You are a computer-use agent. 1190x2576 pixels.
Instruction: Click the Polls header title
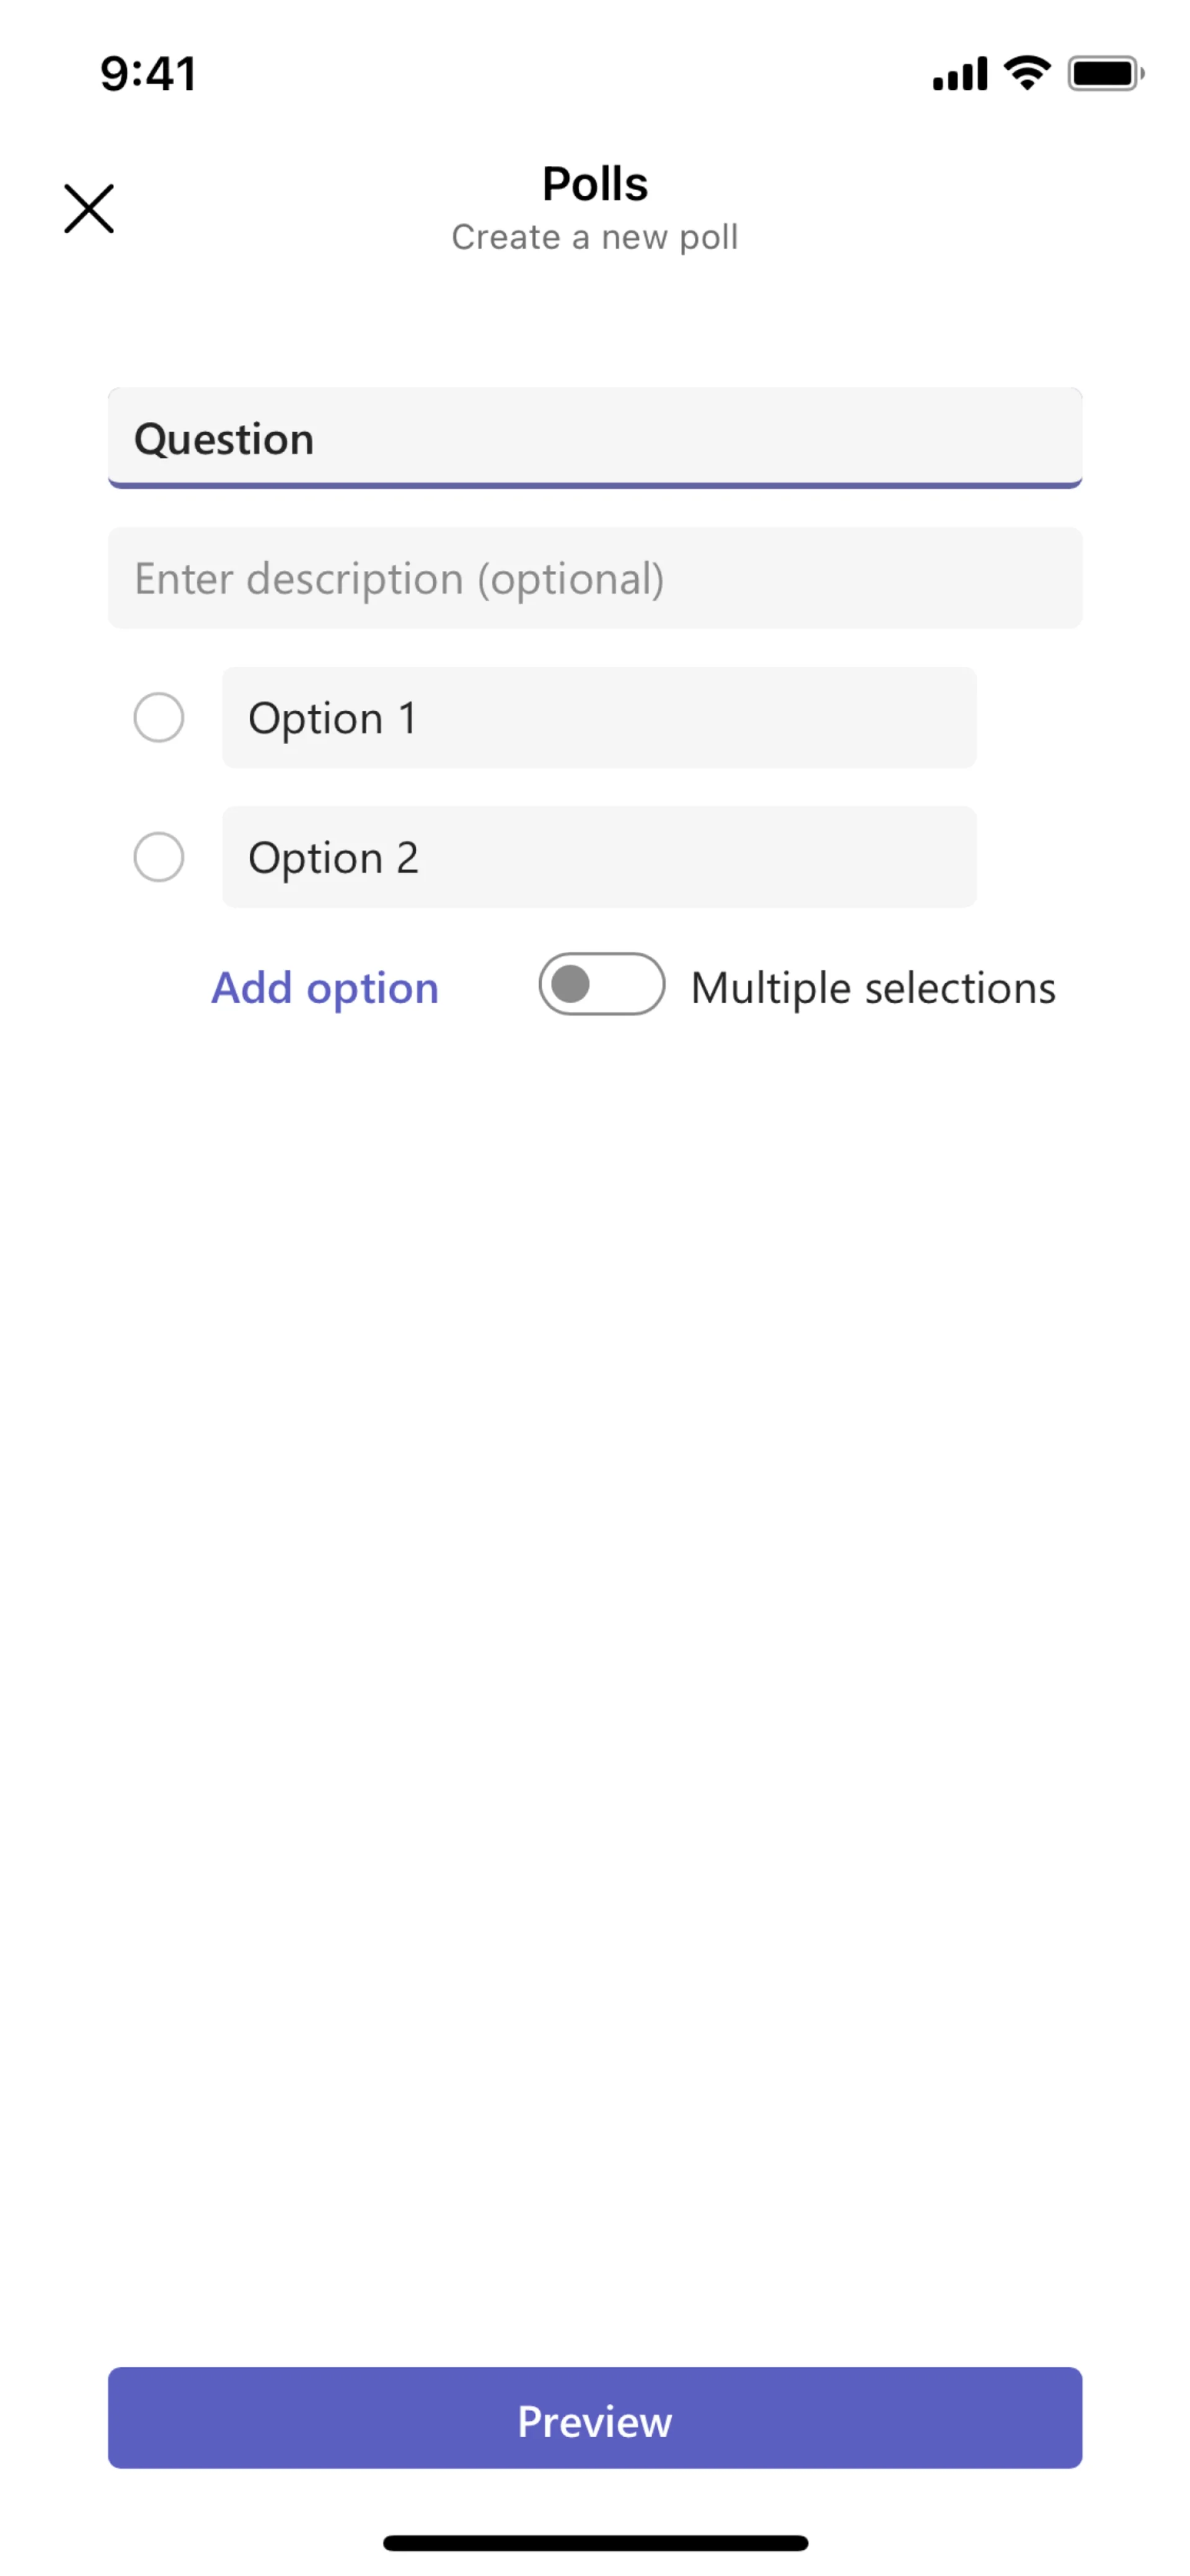595,184
